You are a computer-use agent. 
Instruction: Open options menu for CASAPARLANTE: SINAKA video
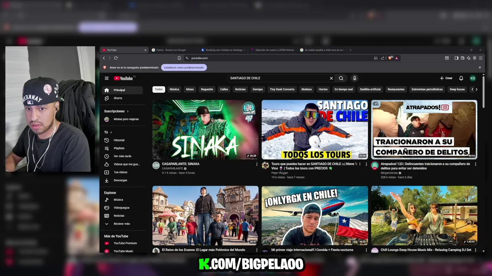257,164
